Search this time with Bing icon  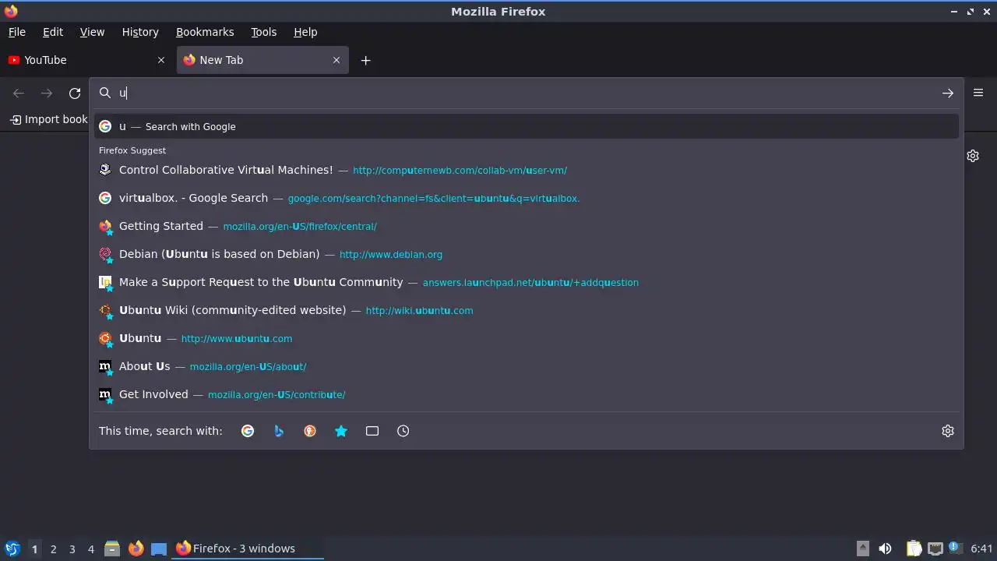279,431
